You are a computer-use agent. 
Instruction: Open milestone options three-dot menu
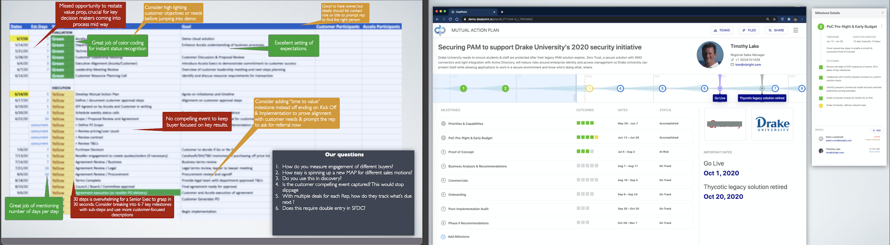[881, 26]
